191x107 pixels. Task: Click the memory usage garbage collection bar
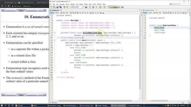point(113,7)
